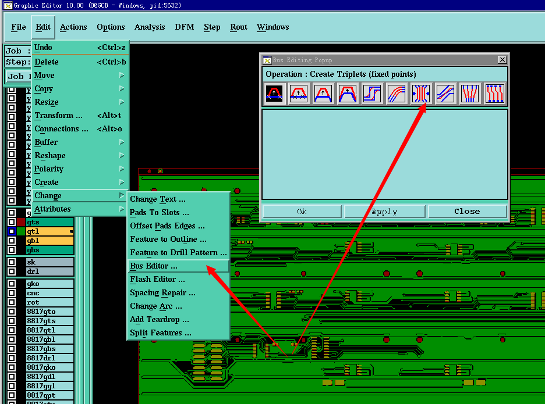Toggle the 8817gto layer checkbox
The width and height of the screenshot is (545, 404).
coord(12,312)
